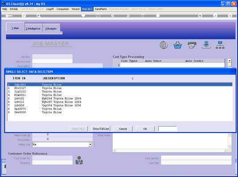Open the question mark help icon

[x=23, y=15]
